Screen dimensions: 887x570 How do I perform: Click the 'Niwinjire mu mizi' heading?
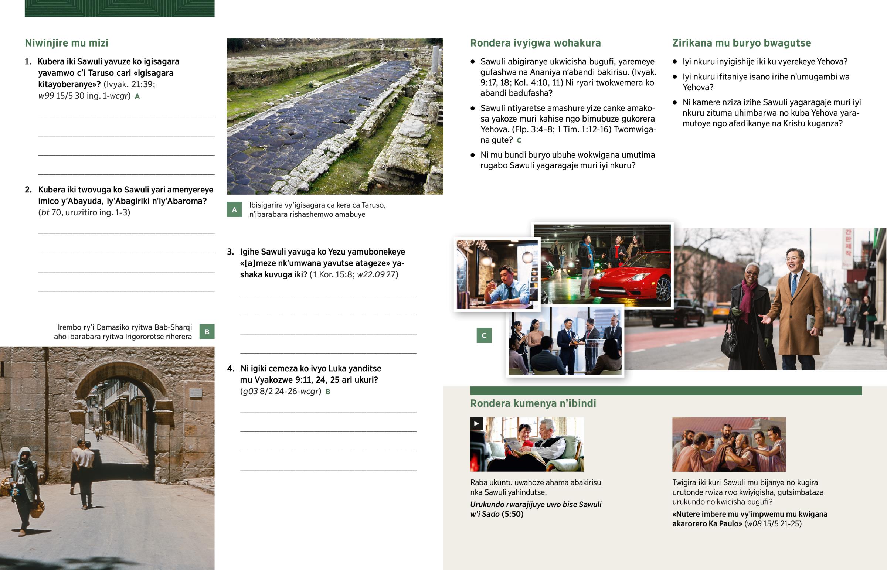(x=67, y=43)
